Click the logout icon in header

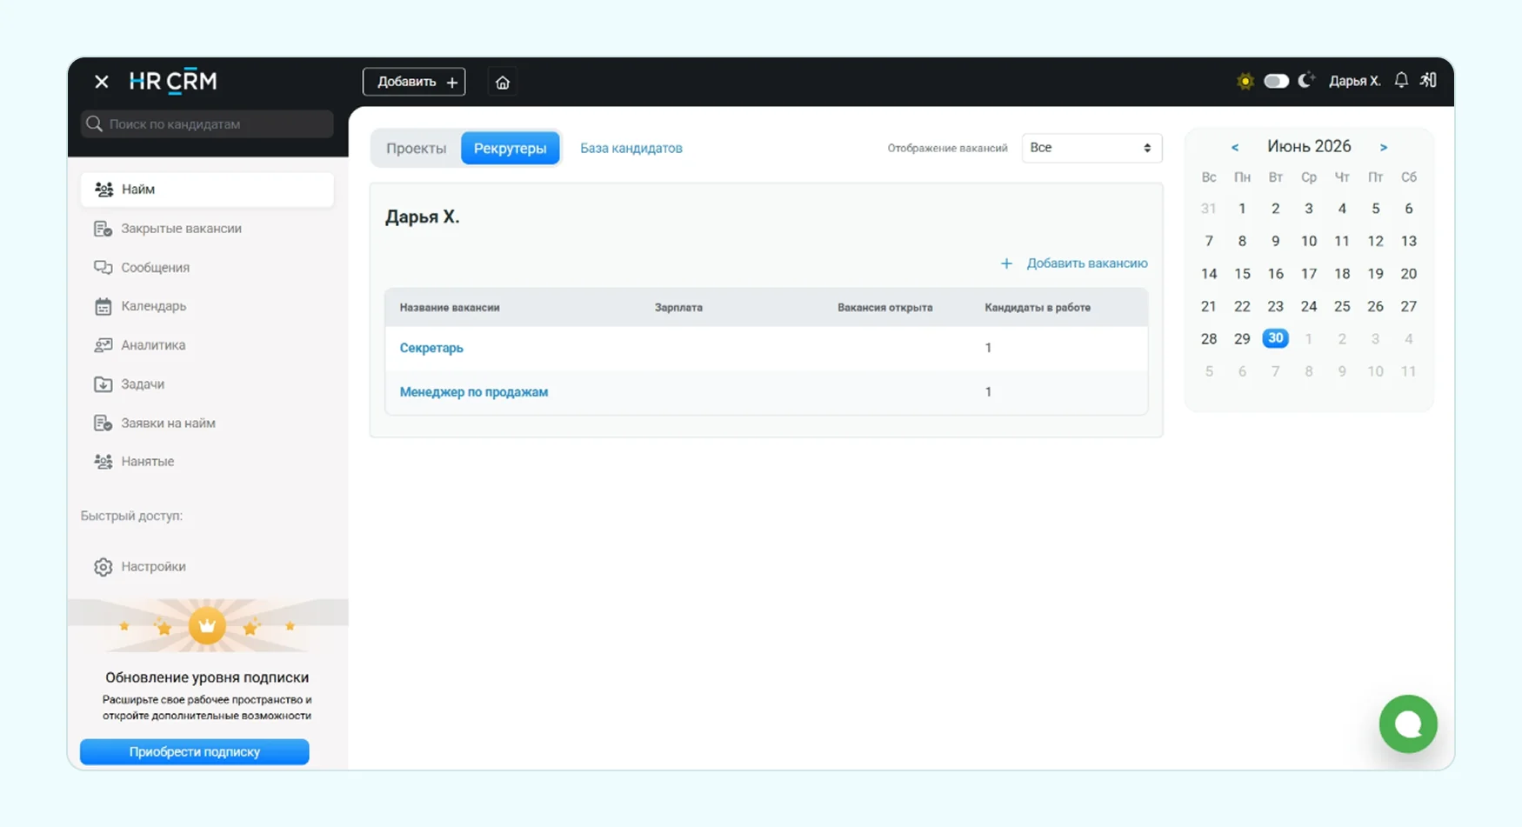[x=1428, y=80]
